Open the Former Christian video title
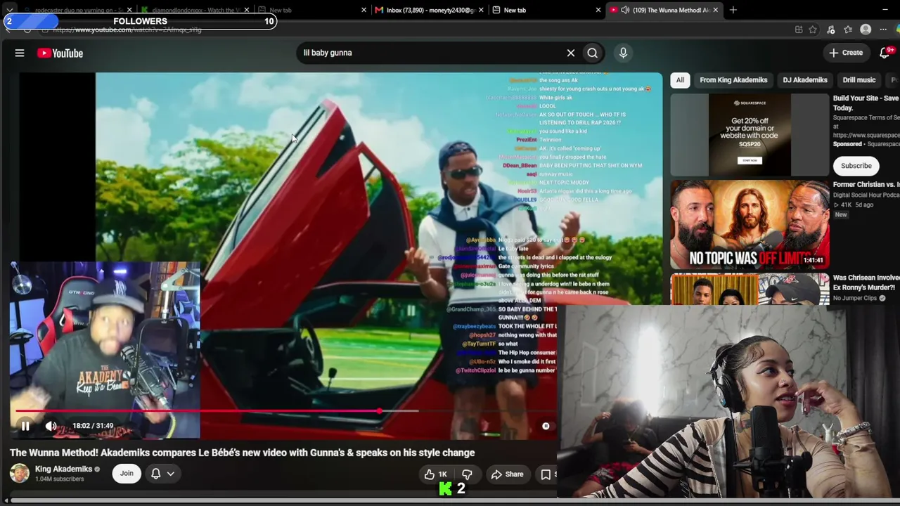 [x=866, y=185]
